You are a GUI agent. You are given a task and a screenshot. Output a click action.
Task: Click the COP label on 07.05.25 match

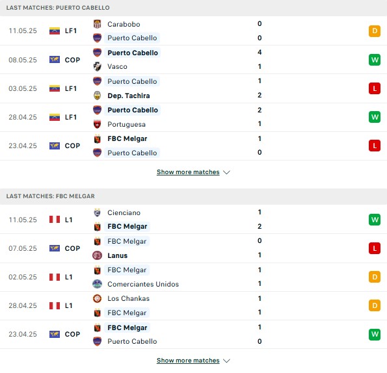point(72,248)
